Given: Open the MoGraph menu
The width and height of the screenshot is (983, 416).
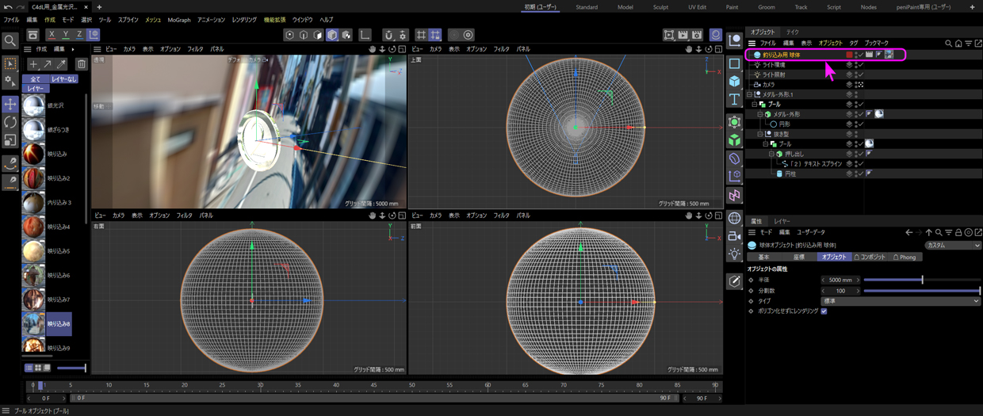Looking at the screenshot, I should (x=178, y=20).
